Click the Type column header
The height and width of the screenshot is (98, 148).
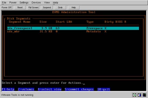[x=90, y=22]
